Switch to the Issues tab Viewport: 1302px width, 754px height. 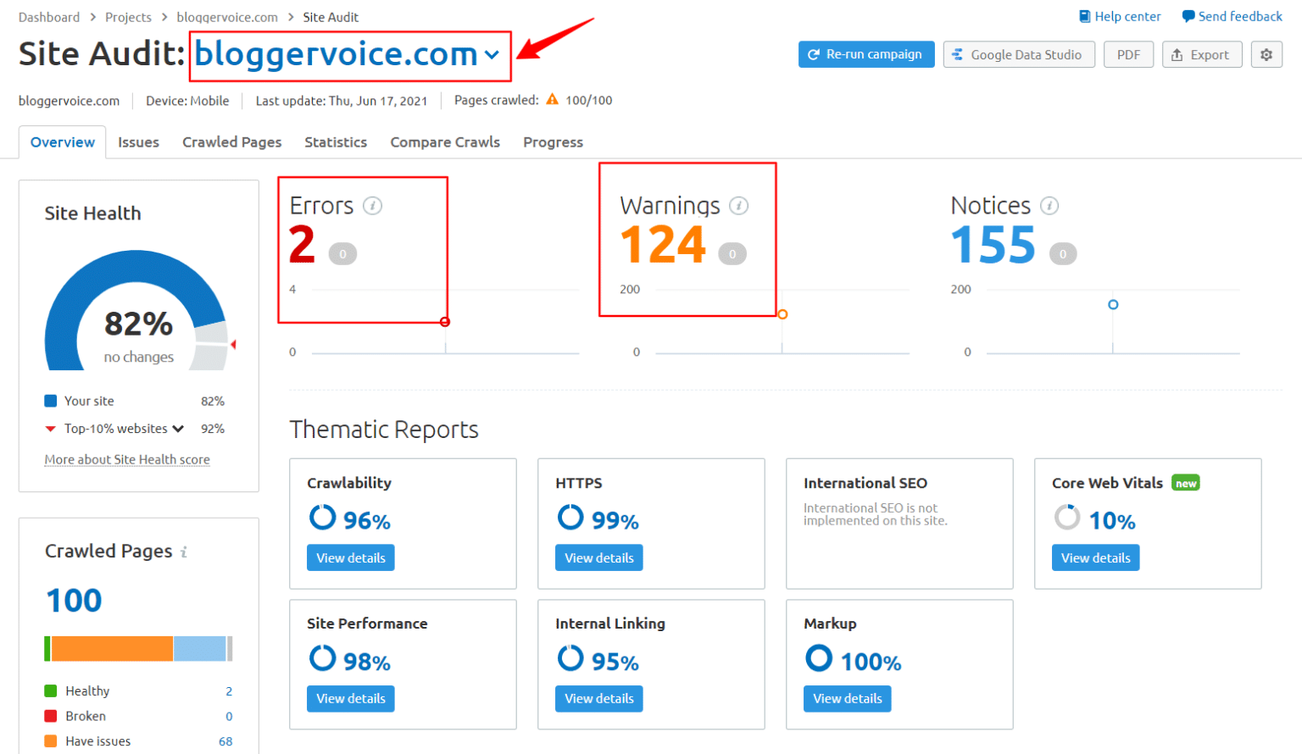(138, 142)
